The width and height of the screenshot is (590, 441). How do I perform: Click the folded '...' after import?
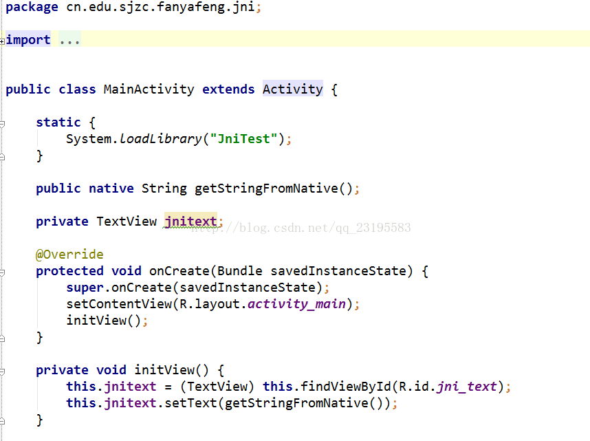tap(70, 39)
